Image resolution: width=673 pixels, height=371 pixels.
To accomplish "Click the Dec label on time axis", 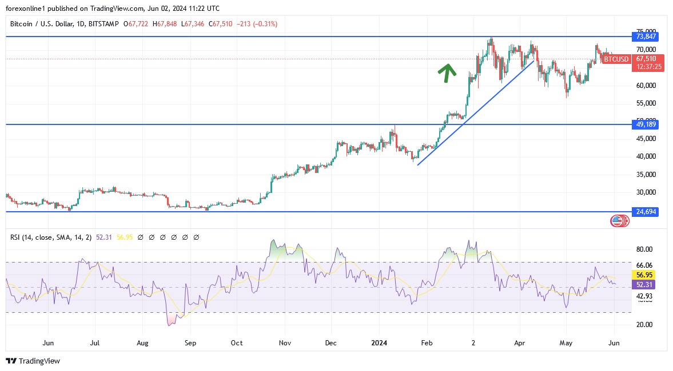I will coord(331,343).
